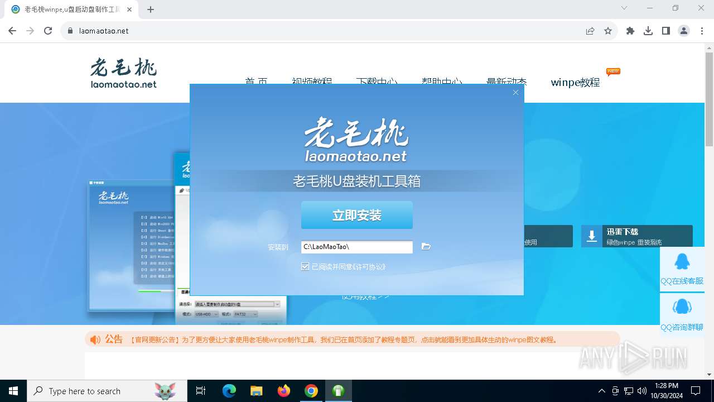This screenshot has height=402, width=714.
Task: Close the installer dialog with the X
Action: pyautogui.click(x=515, y=93)
